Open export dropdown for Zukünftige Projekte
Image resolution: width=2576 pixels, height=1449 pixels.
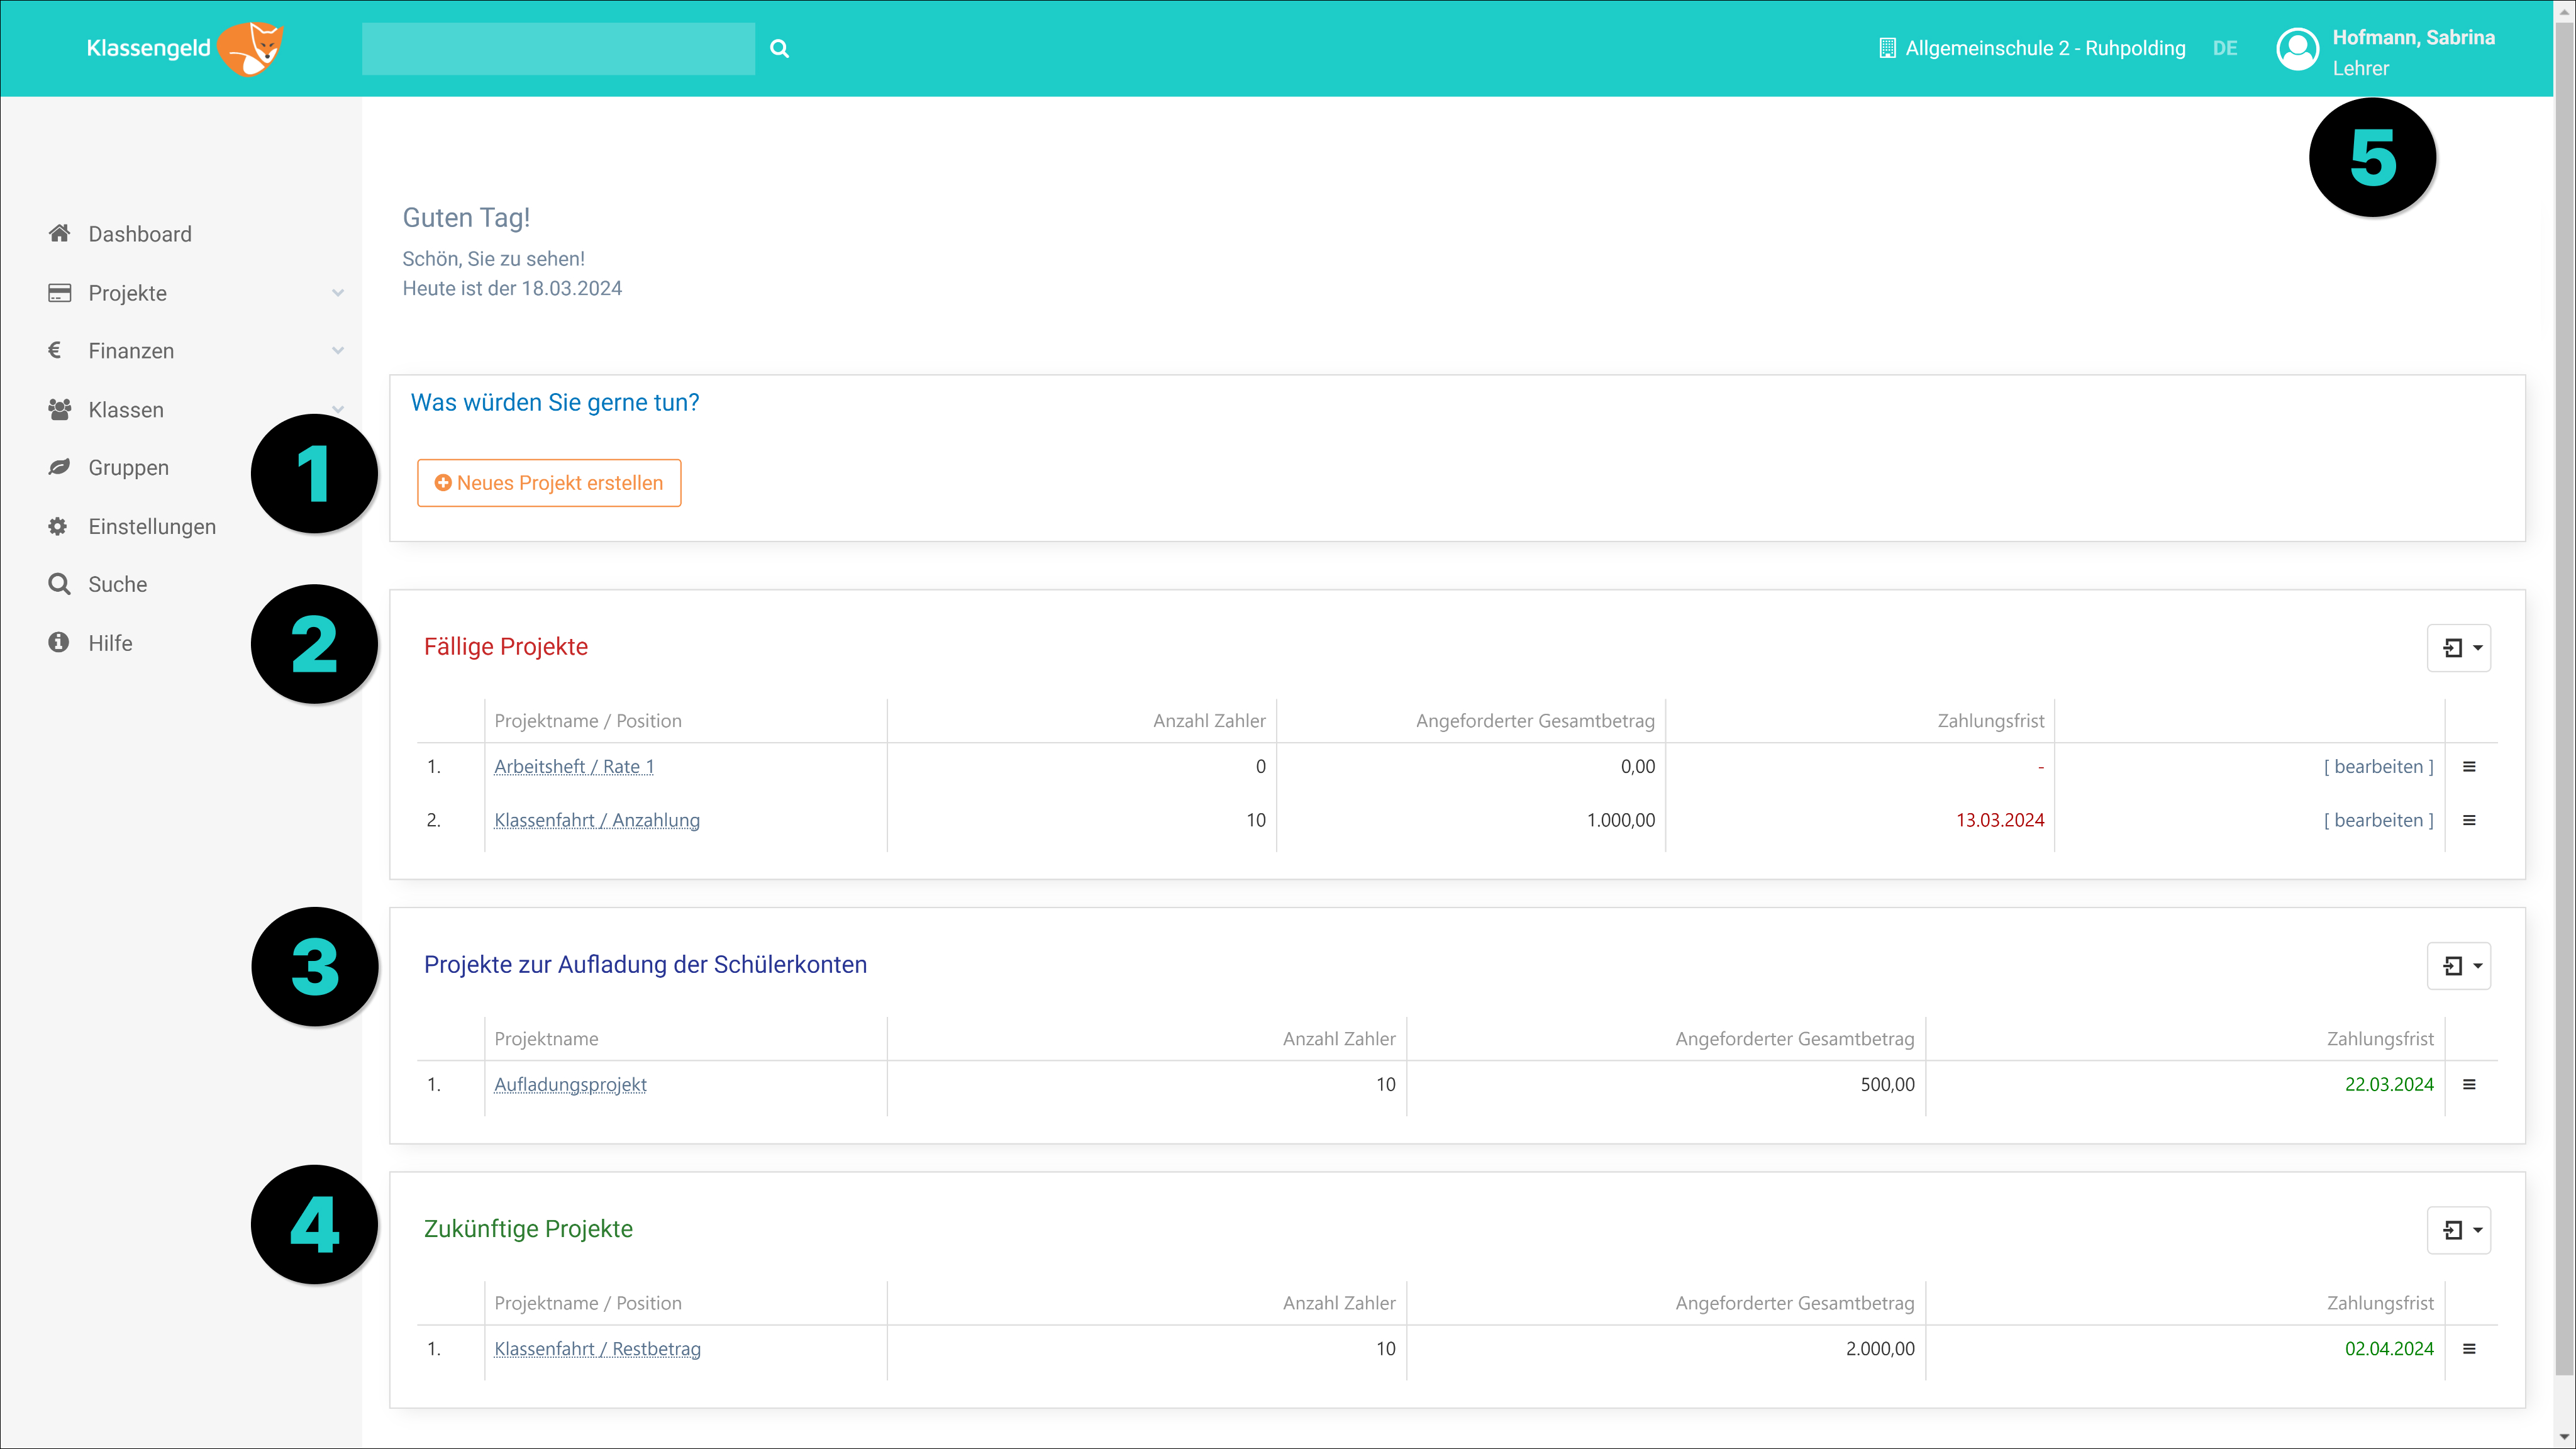2459,1230
